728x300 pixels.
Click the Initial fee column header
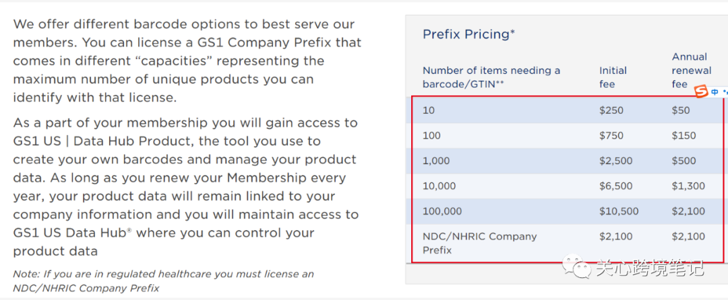point(612,77)
